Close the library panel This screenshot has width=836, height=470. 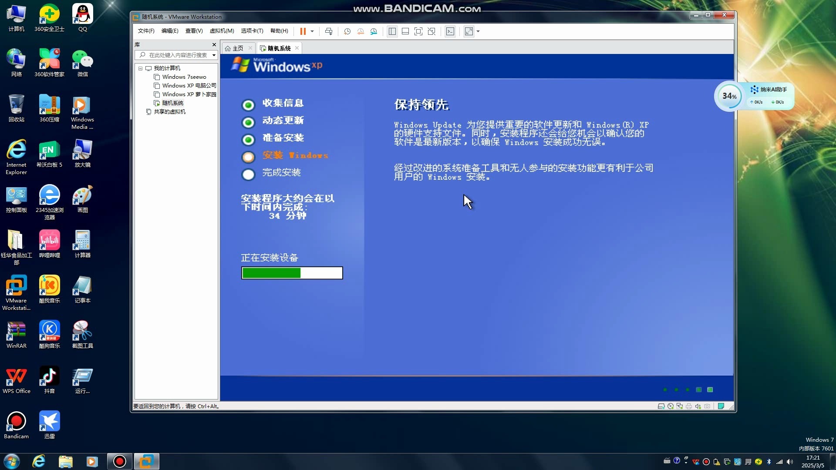pyautogui.click(x=214, y=44)
